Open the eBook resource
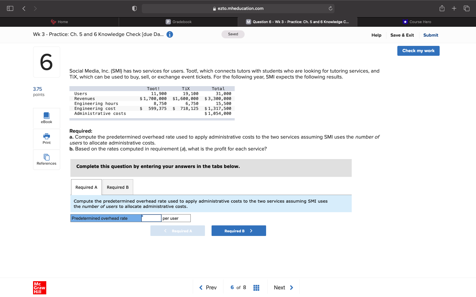The image size is (476, 297). (x=47, y=118)
